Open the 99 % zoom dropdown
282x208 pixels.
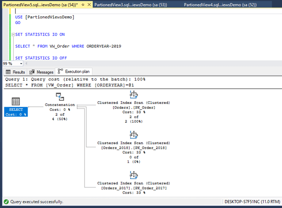21,64
